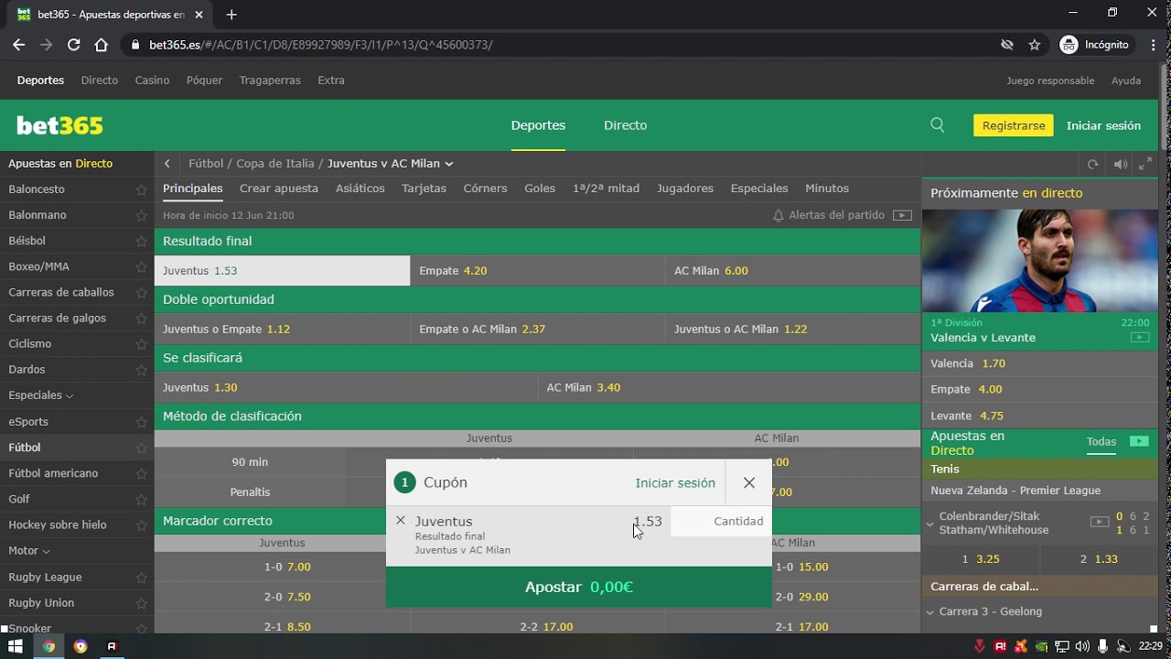Remove Juventus selection from the coupon
Image resolution: width=1171 pixels, height=659 pixels.
point(400,520)
